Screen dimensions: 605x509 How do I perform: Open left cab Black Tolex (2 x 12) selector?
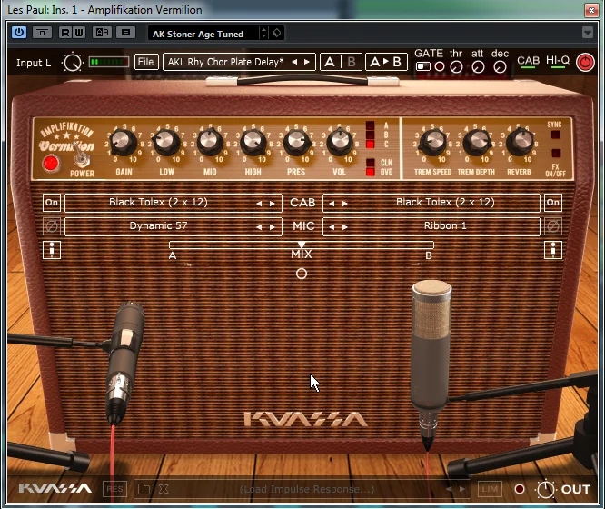[158, 203]
